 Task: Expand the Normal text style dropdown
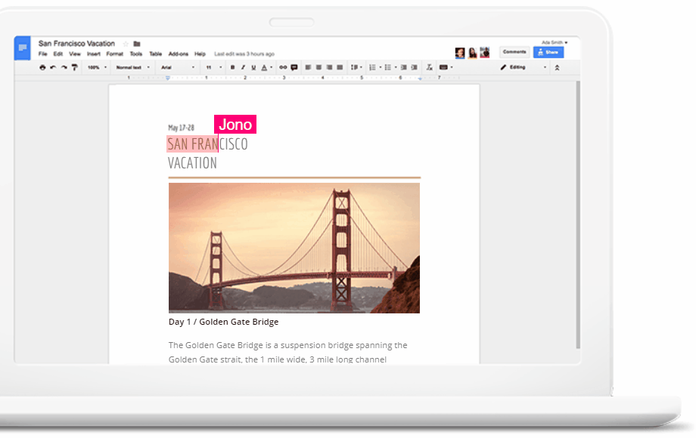[x=132, y=67]
